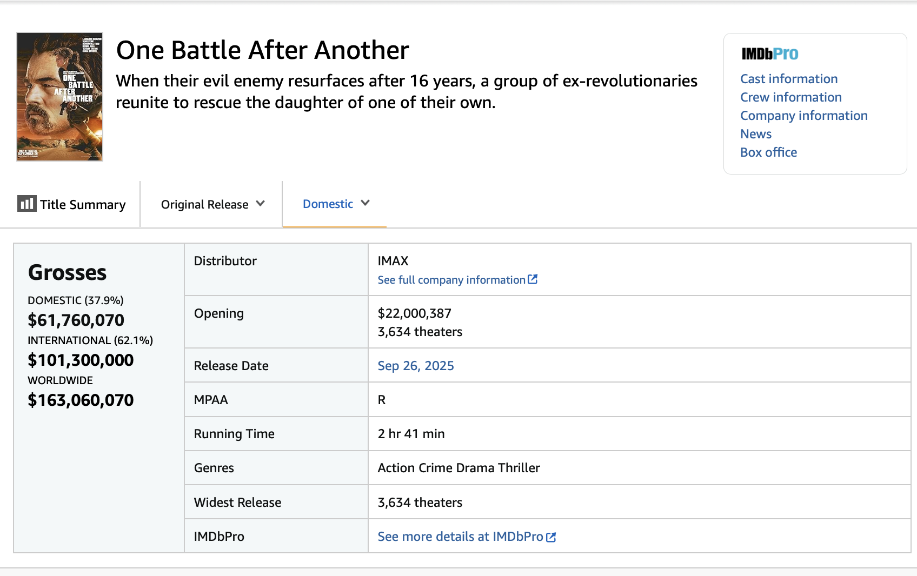Click the worldwide gross $163,060,070 figure

click(x=81, y=400)
